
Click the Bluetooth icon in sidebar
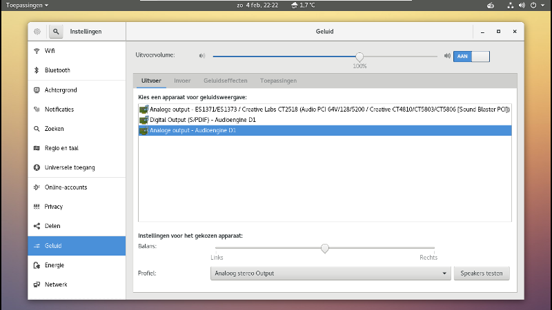point(37,70)
